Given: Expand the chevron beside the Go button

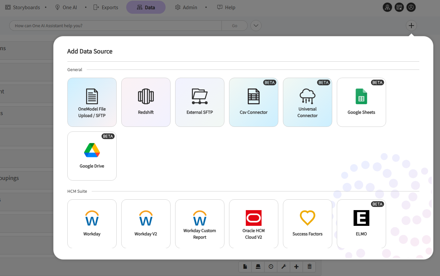Looking at the screenshot, I should (x=256, y=26).
